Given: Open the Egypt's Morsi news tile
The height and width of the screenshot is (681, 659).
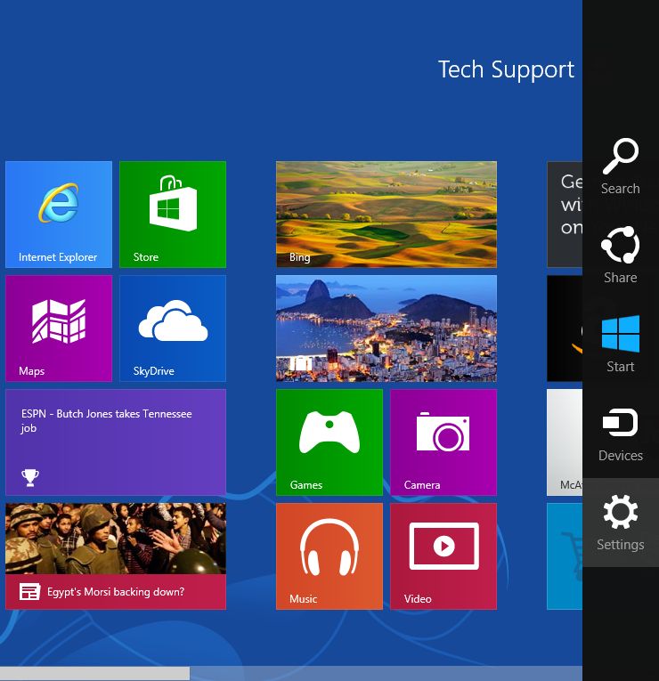Looking at the screenshot, I should tap(116, 556).
